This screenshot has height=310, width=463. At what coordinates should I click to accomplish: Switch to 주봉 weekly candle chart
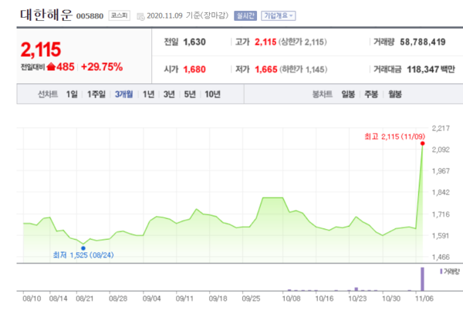coord(371,94)
